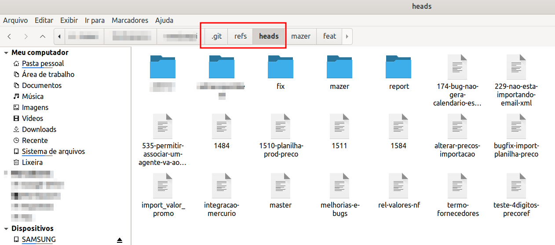Viewport: 555px width, 245px height.
Task: Open the report folder
Action: tap(398, 67)
